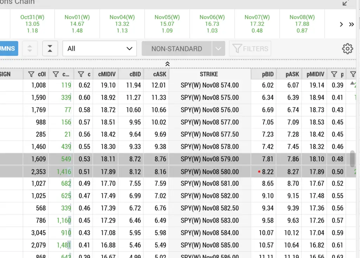Image resolution: width=360 pixels, height=258 pixels.
Task: Select the Oct31(W) expiration tab
Action: (32, 24)
